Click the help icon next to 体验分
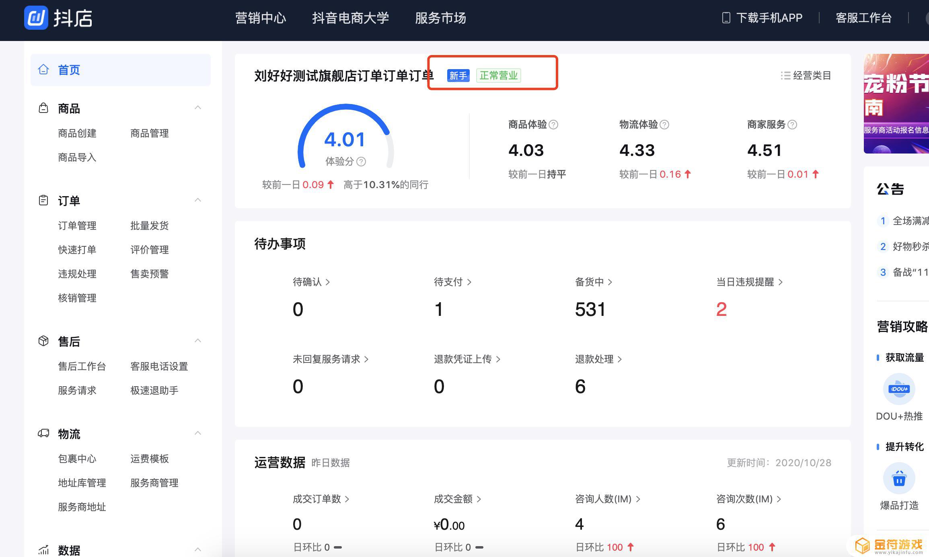Viewport: 929px width, 557px height. coord(361,162)
